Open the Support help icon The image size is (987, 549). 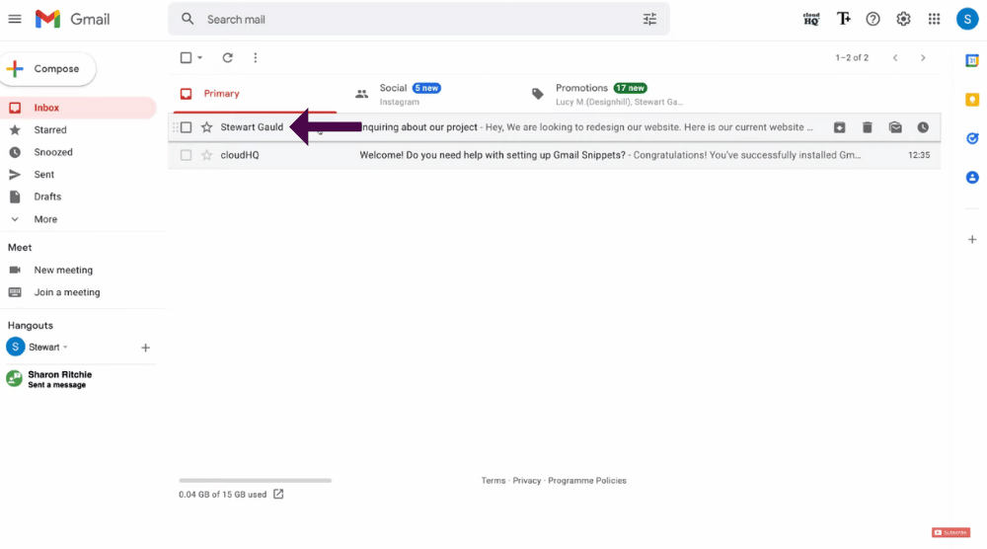[x=873, y=19]
